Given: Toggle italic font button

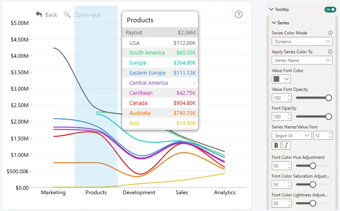Looking at the screenshot, I should pyautogui.click(x=286, y=145).
